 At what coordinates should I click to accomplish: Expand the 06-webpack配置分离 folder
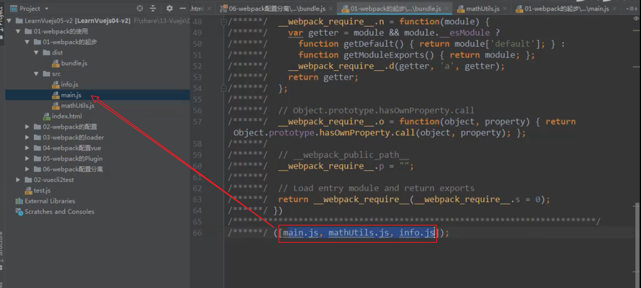27,169
